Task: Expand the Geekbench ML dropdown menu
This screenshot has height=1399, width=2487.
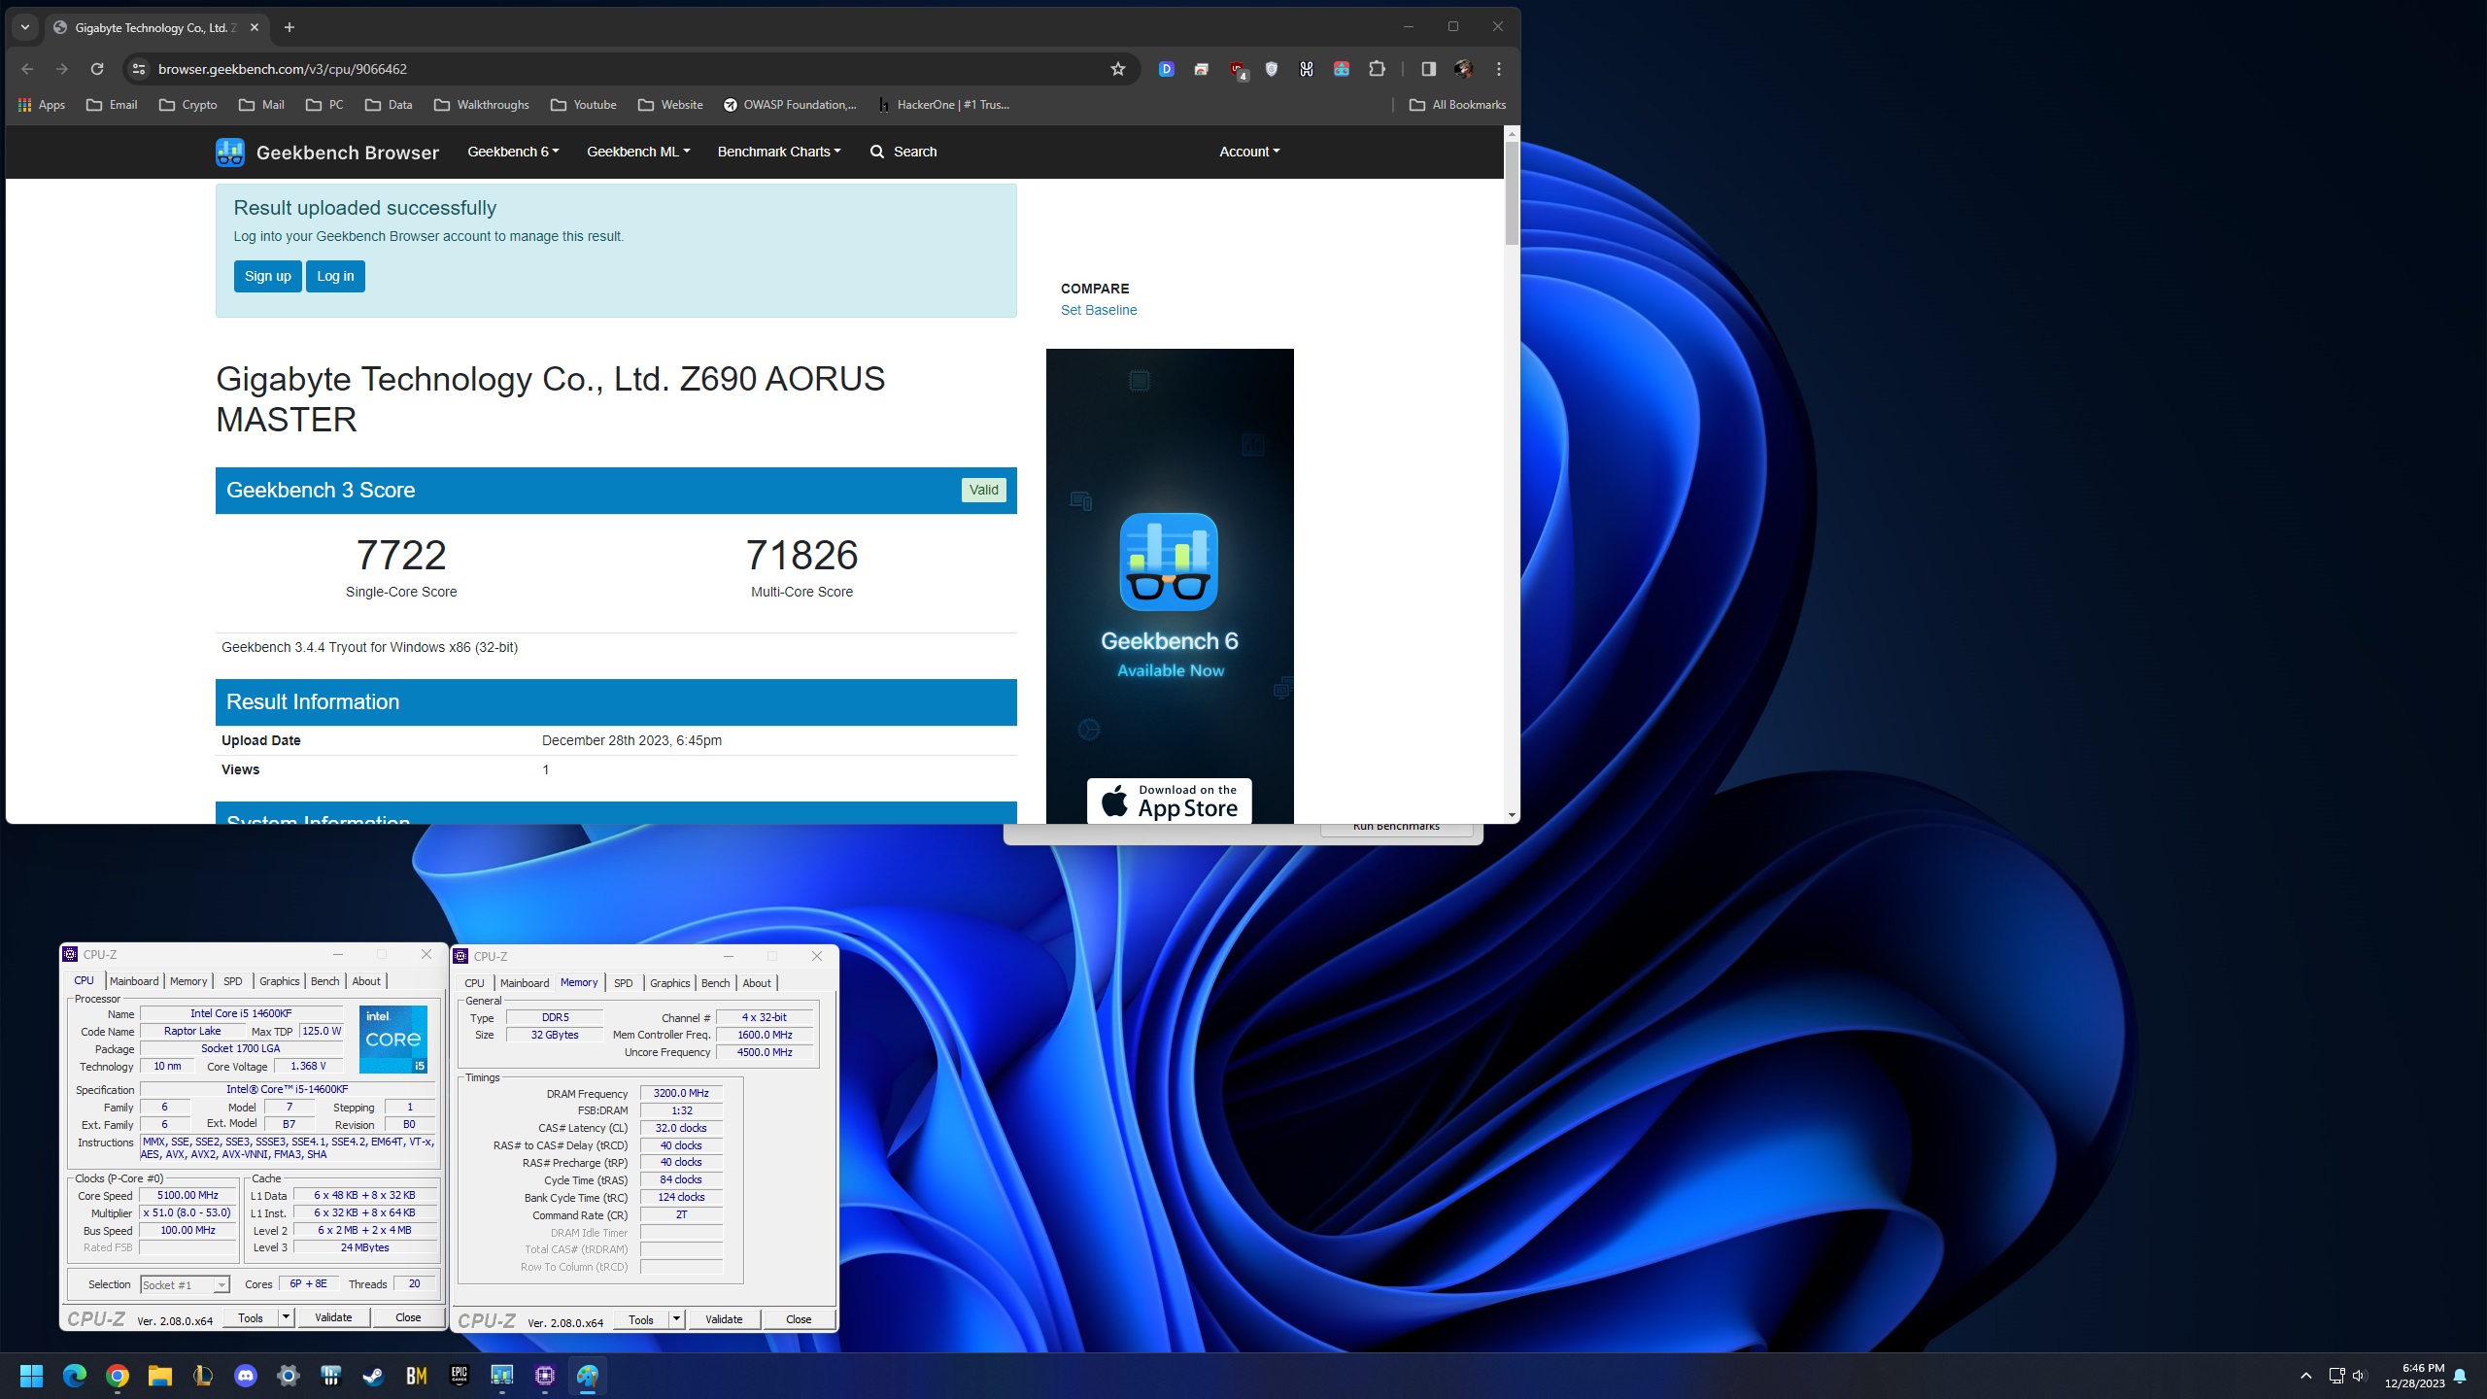Action: (638, 152)
